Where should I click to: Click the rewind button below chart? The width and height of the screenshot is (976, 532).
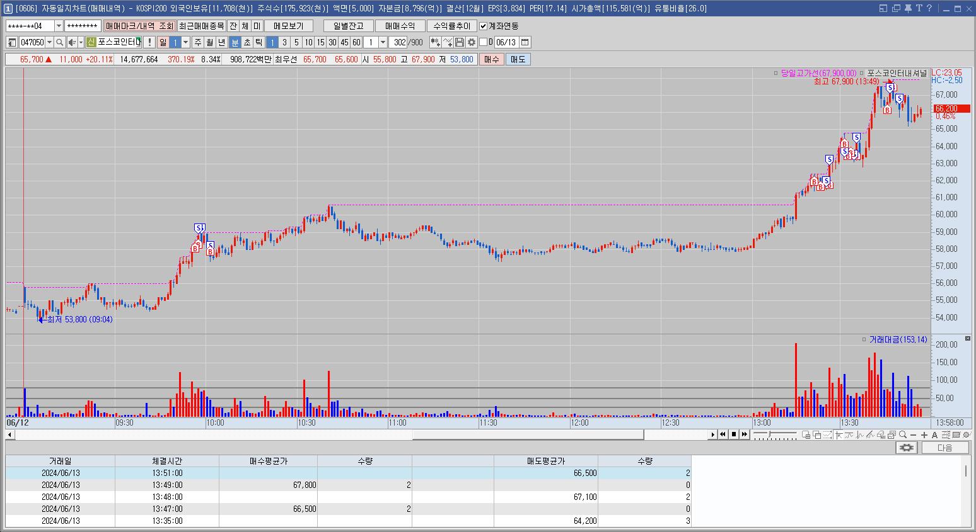[x=723, y=434]
